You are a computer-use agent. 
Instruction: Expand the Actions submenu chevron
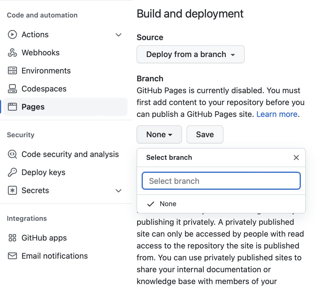118,35
